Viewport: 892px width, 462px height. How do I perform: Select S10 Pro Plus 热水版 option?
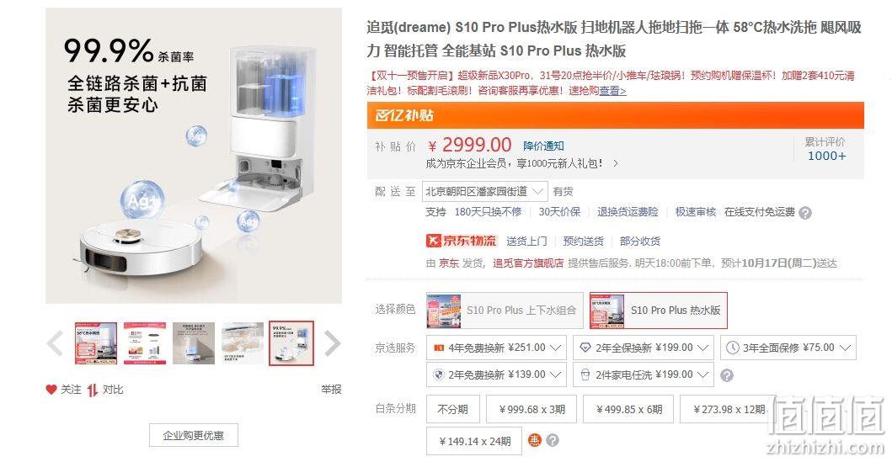click(658, 311)
